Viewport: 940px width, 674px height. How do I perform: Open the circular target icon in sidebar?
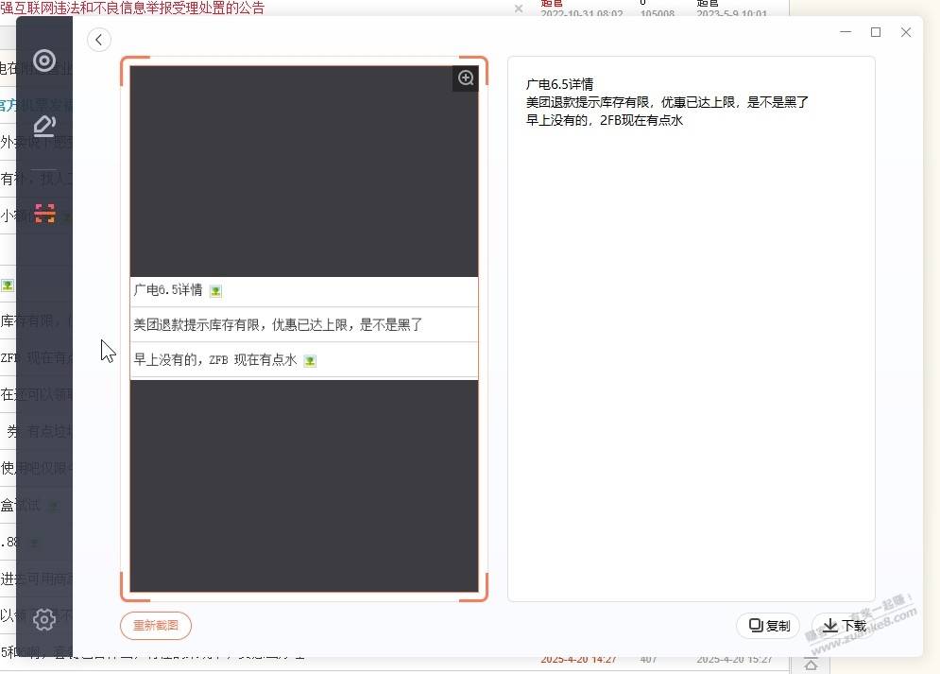[44, 60]
